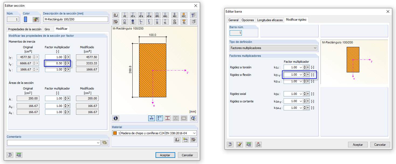Open the kEA axial factor dropdown
The width and height of the screenshot is (396, 164).
[x=301, y=94]
